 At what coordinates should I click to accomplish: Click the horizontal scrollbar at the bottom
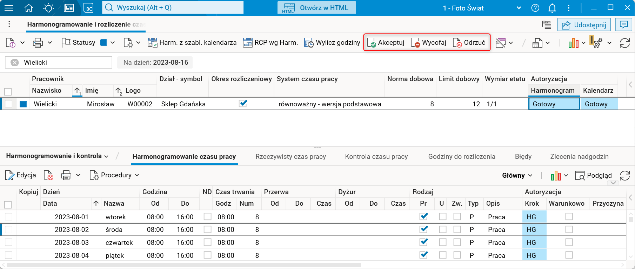[184, 265]
